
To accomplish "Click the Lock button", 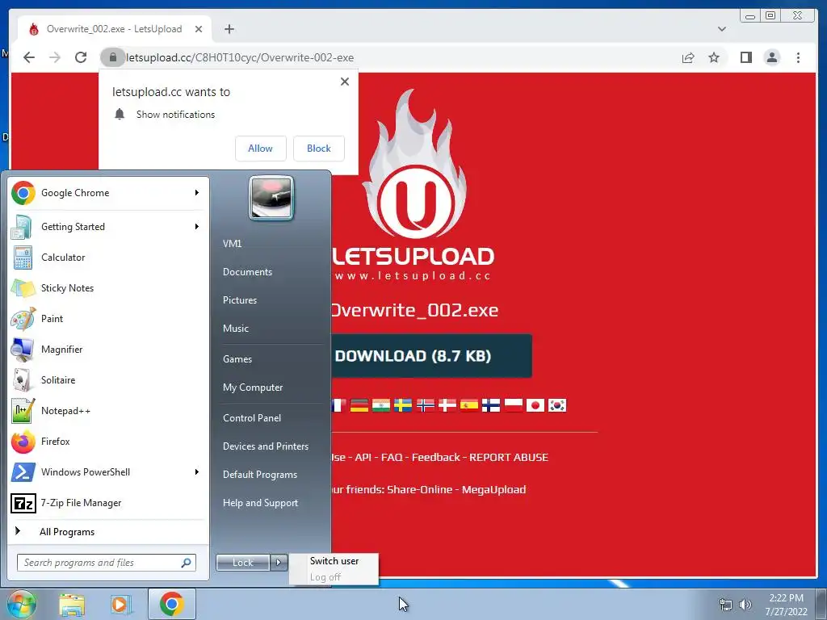I will coord(242,563).
